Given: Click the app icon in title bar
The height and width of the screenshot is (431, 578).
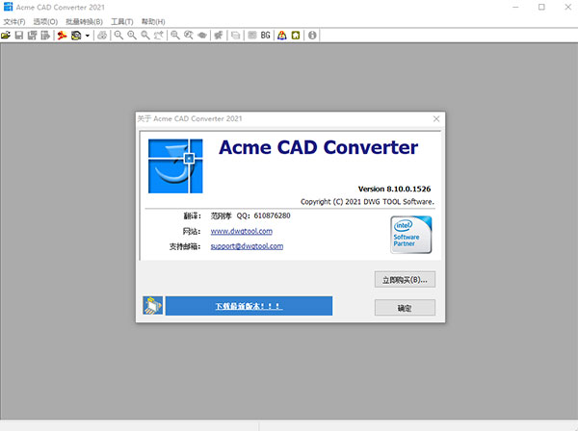Looking at the screenshot, I should [8, 7].
